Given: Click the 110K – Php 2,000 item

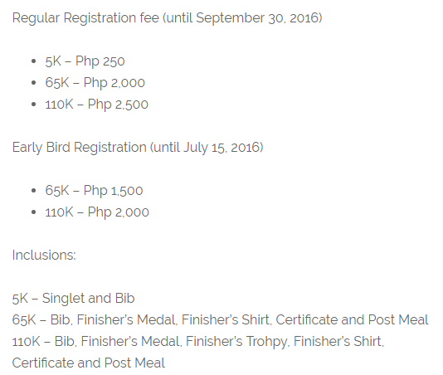Looking at the screenshot, I should [x=97, y=212].
